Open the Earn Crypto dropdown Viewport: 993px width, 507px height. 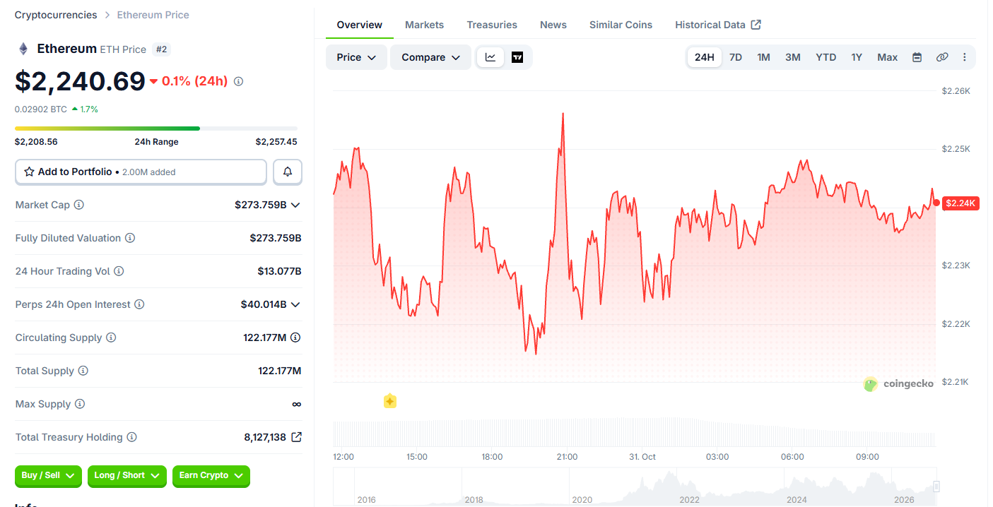point(211,476)
